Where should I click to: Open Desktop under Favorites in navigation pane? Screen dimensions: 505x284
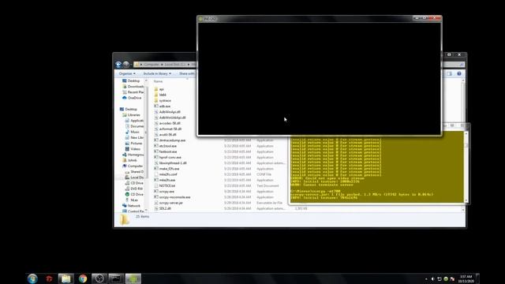pos(133,80)
